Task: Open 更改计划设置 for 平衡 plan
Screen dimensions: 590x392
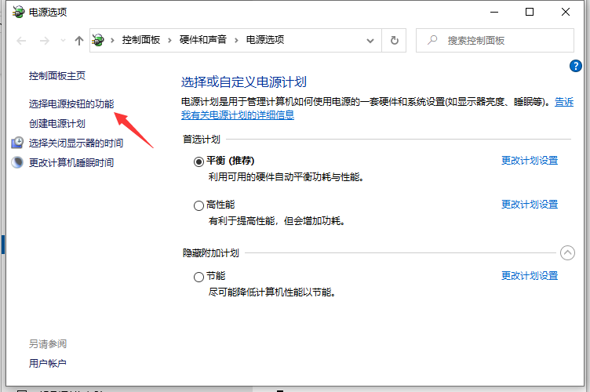Action: tap(530, 161)
